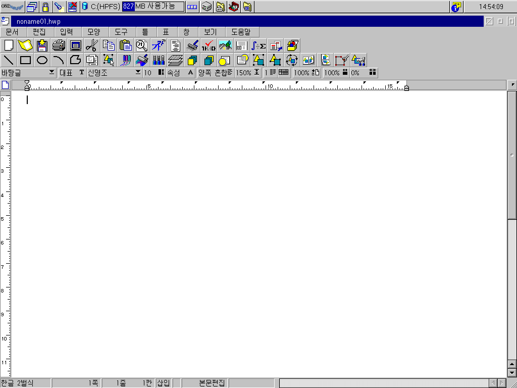517x388 pixels.
Task: Open the 도구 menu
Action: (121, 32)
